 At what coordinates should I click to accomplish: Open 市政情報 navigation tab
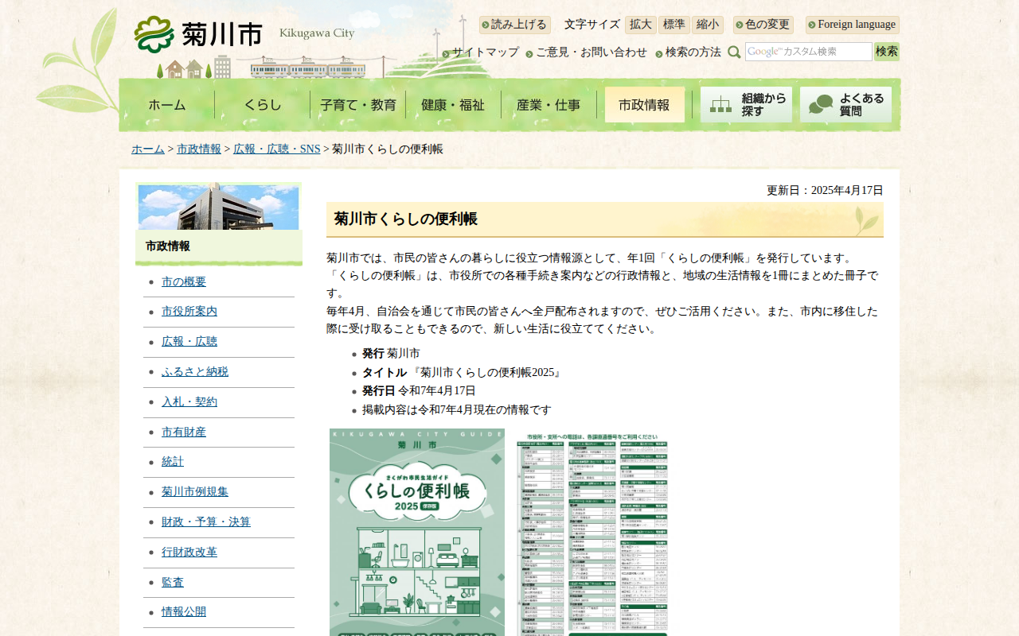click(645, 105)
